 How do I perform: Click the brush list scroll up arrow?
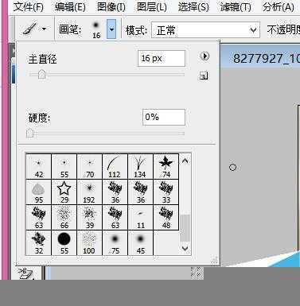point(185,161)
